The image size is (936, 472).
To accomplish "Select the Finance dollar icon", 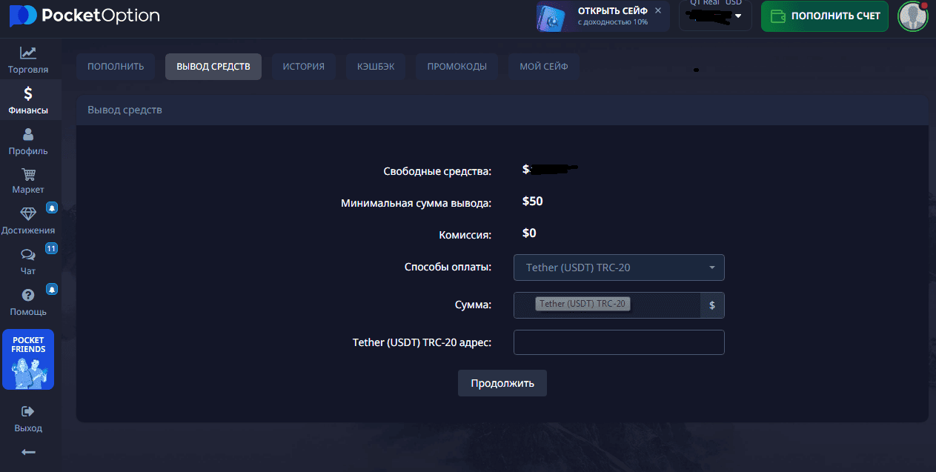I will [x=28, y=93].
